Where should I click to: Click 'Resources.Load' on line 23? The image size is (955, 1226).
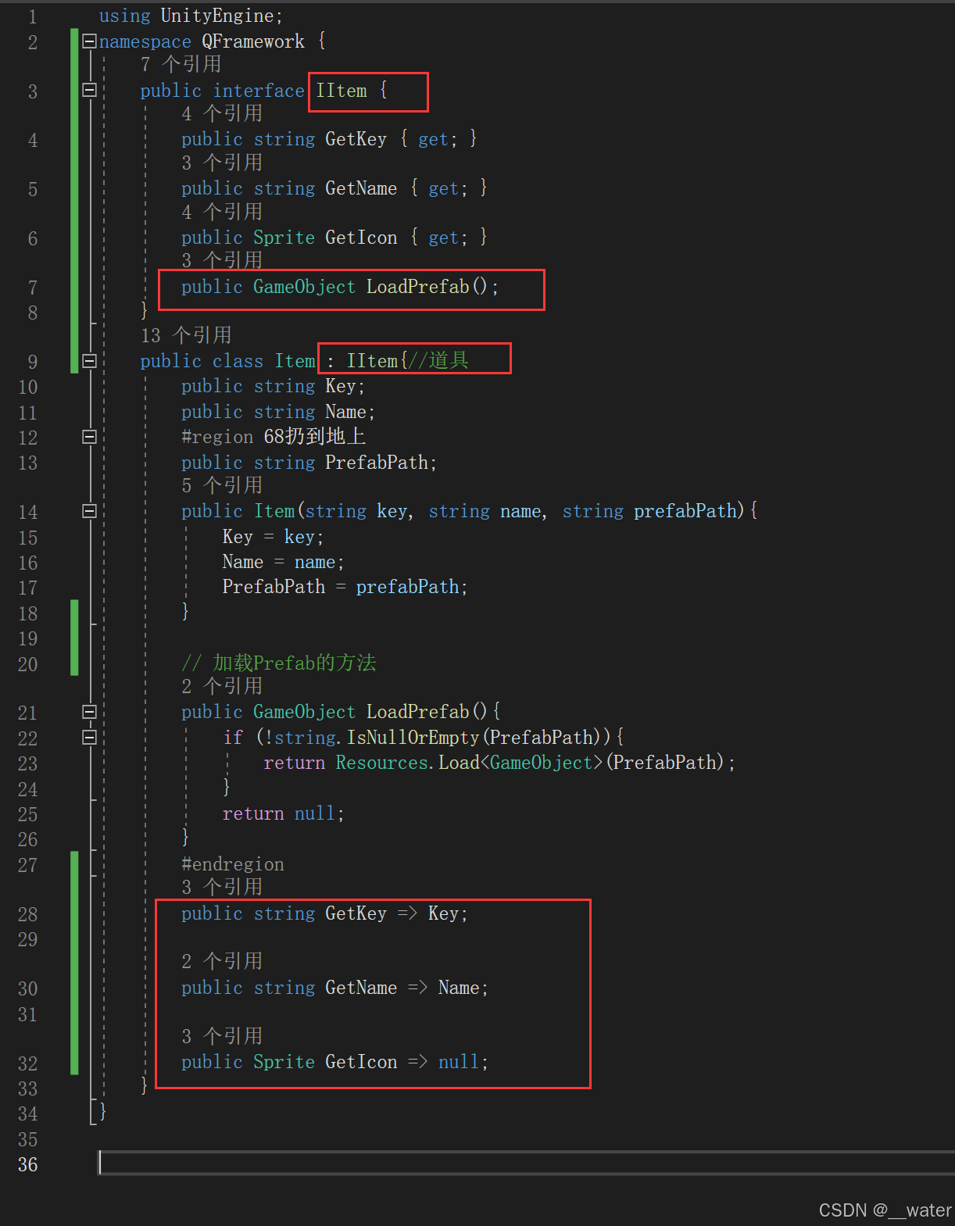coord(407,763)
